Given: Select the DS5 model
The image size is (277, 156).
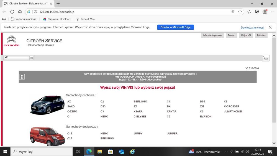Looking at the screenshot, I should 202,101.
